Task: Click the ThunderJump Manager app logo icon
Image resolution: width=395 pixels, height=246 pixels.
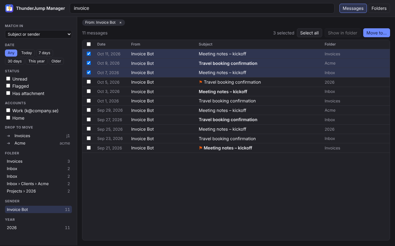Action: click(x=9, y=8)
